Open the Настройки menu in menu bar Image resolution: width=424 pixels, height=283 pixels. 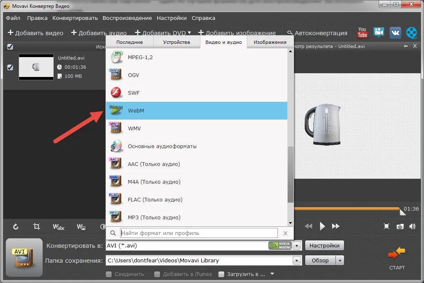pyautogui.click(x=172, y=18)
